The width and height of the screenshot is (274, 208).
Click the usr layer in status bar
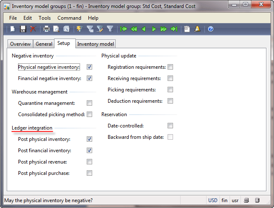point(235,200)
